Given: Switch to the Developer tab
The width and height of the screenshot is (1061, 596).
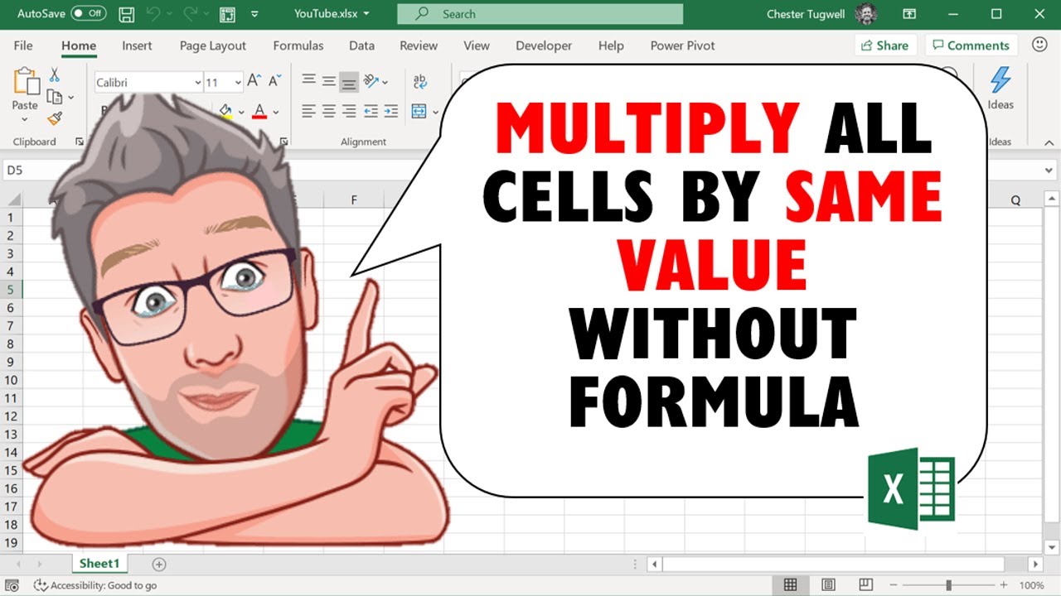Looking at the screenshot, I should (544, 46).
